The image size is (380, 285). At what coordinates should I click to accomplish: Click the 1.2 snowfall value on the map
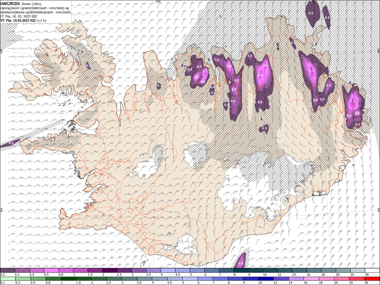205,71
